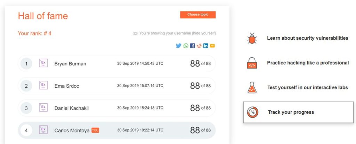
Task: Click the padlock code icon
Action: point(252,63)
